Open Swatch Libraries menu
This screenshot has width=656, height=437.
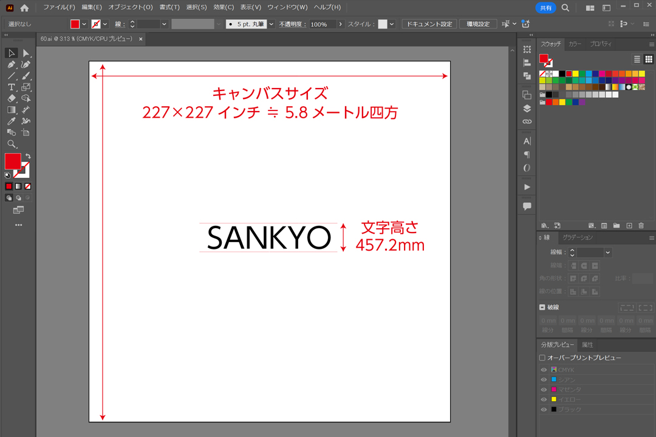545,226
